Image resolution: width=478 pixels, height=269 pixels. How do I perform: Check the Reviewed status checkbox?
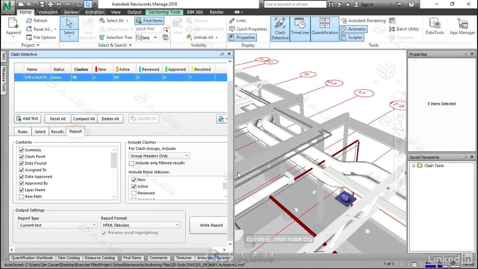(134, 193)
